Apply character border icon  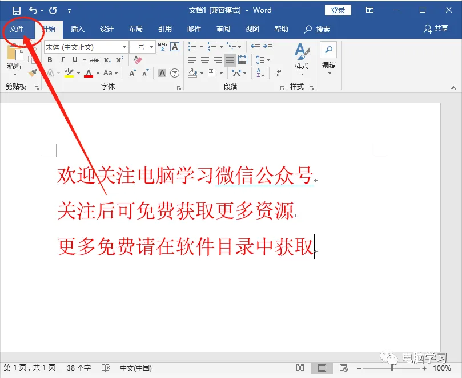click(x=175, y=47)
